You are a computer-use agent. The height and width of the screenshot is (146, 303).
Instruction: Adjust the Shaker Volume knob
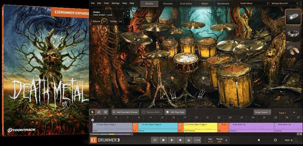104,21
